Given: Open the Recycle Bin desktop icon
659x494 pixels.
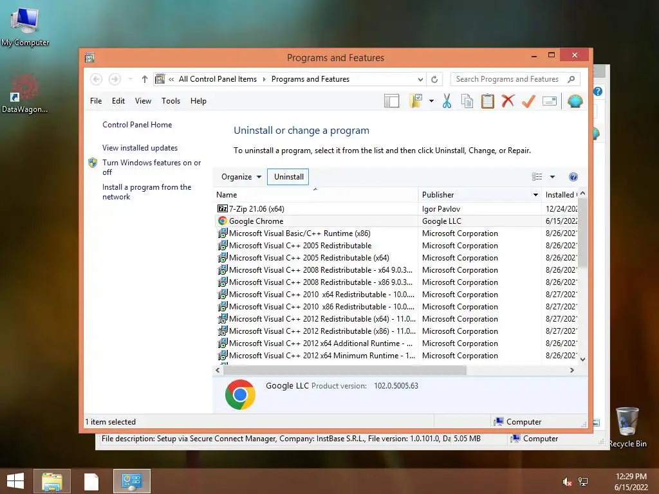Looking at the screenshot, I should [x=627, y=426].
